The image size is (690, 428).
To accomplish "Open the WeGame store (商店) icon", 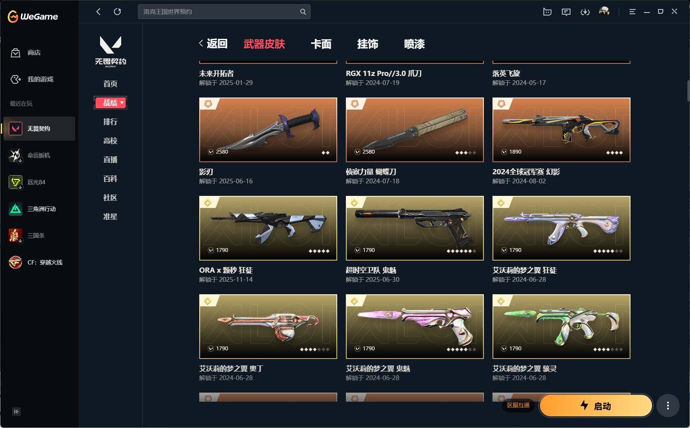I will click(16, 53).
